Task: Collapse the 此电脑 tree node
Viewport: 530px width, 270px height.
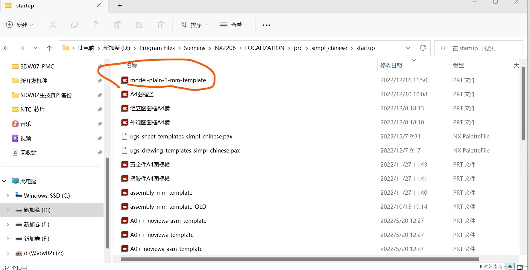Action: point(4,181)
